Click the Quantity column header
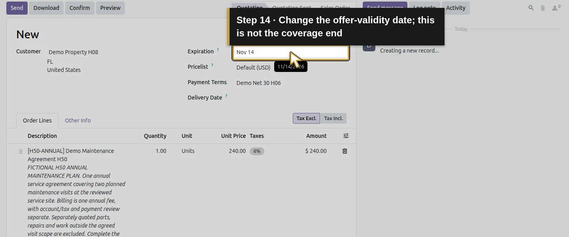 [x=155, y=136]
